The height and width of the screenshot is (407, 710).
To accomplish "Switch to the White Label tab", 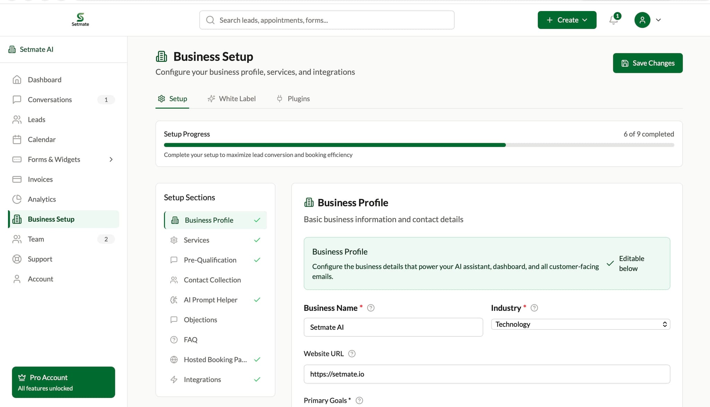I will coord(232,98).
